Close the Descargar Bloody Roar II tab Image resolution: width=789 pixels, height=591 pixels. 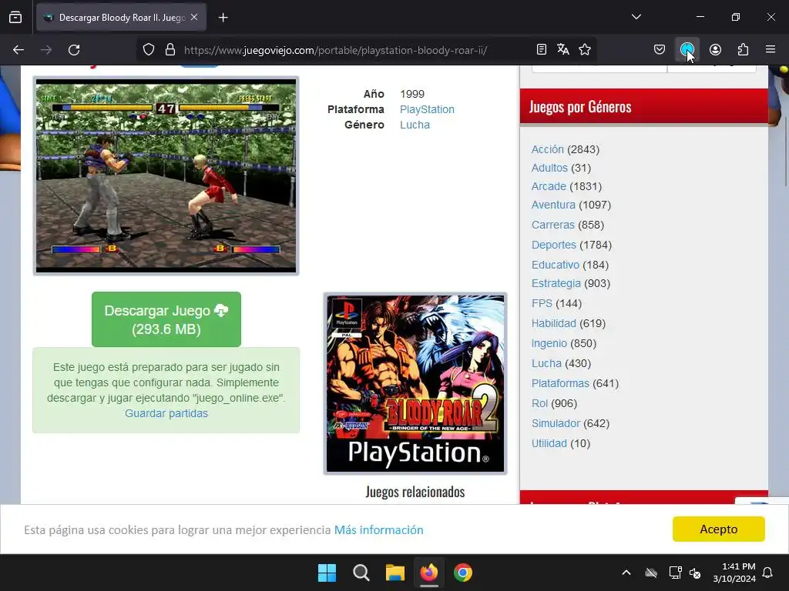[x=194, y=18]
